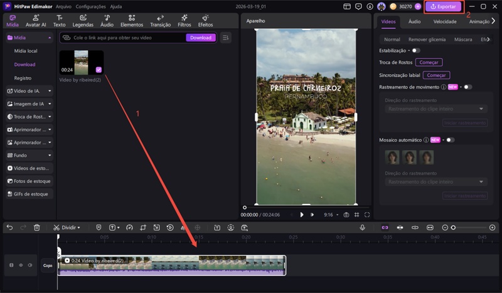Click the preview playback progress handle
This screenshot has width=502, height=293.
(245, 208)
